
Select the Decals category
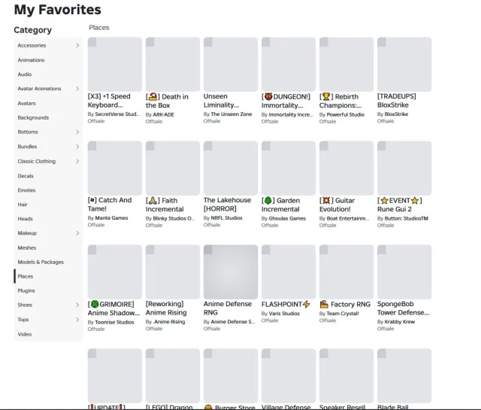point(48,176)
